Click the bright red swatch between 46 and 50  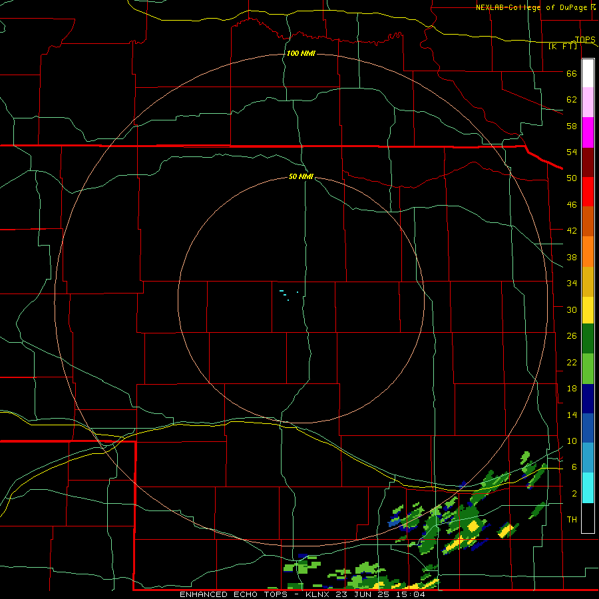point(588,192)
